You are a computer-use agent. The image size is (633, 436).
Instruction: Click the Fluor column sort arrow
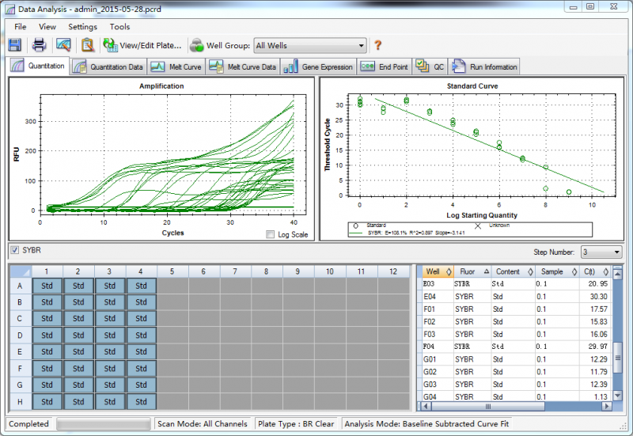click(x=486, y=271)
